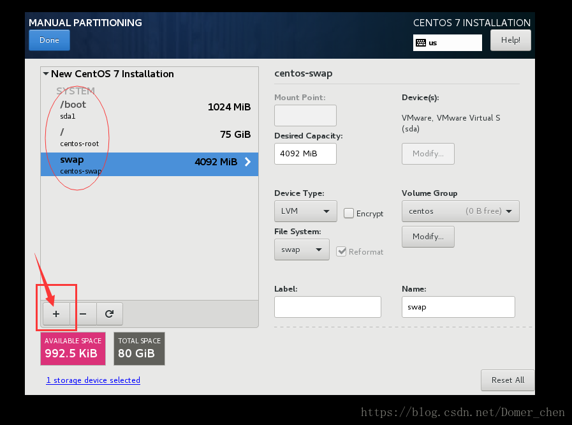This screenshot has width=572, height=425.
Task: Select the swap centos-swap partition row
Action: (x=150, y=164)
